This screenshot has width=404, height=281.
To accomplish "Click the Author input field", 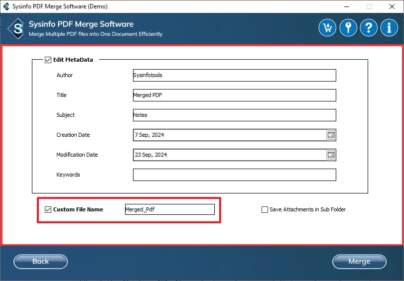I will [x=235, y=75].
